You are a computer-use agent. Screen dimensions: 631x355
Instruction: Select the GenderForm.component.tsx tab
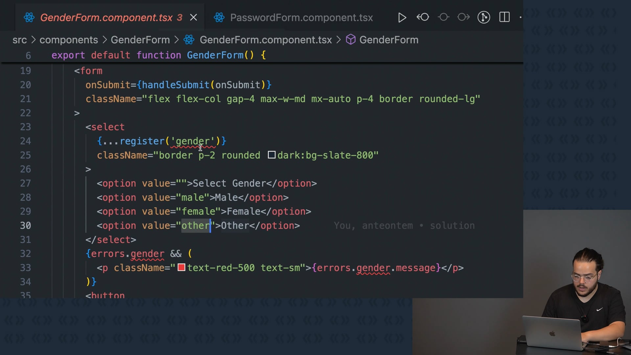106,17
